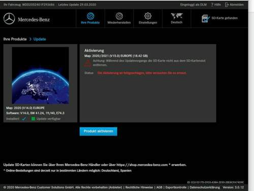Click the Update verfügbar label
The height and width of the screenshot is (191, 254).
(49, 119)
